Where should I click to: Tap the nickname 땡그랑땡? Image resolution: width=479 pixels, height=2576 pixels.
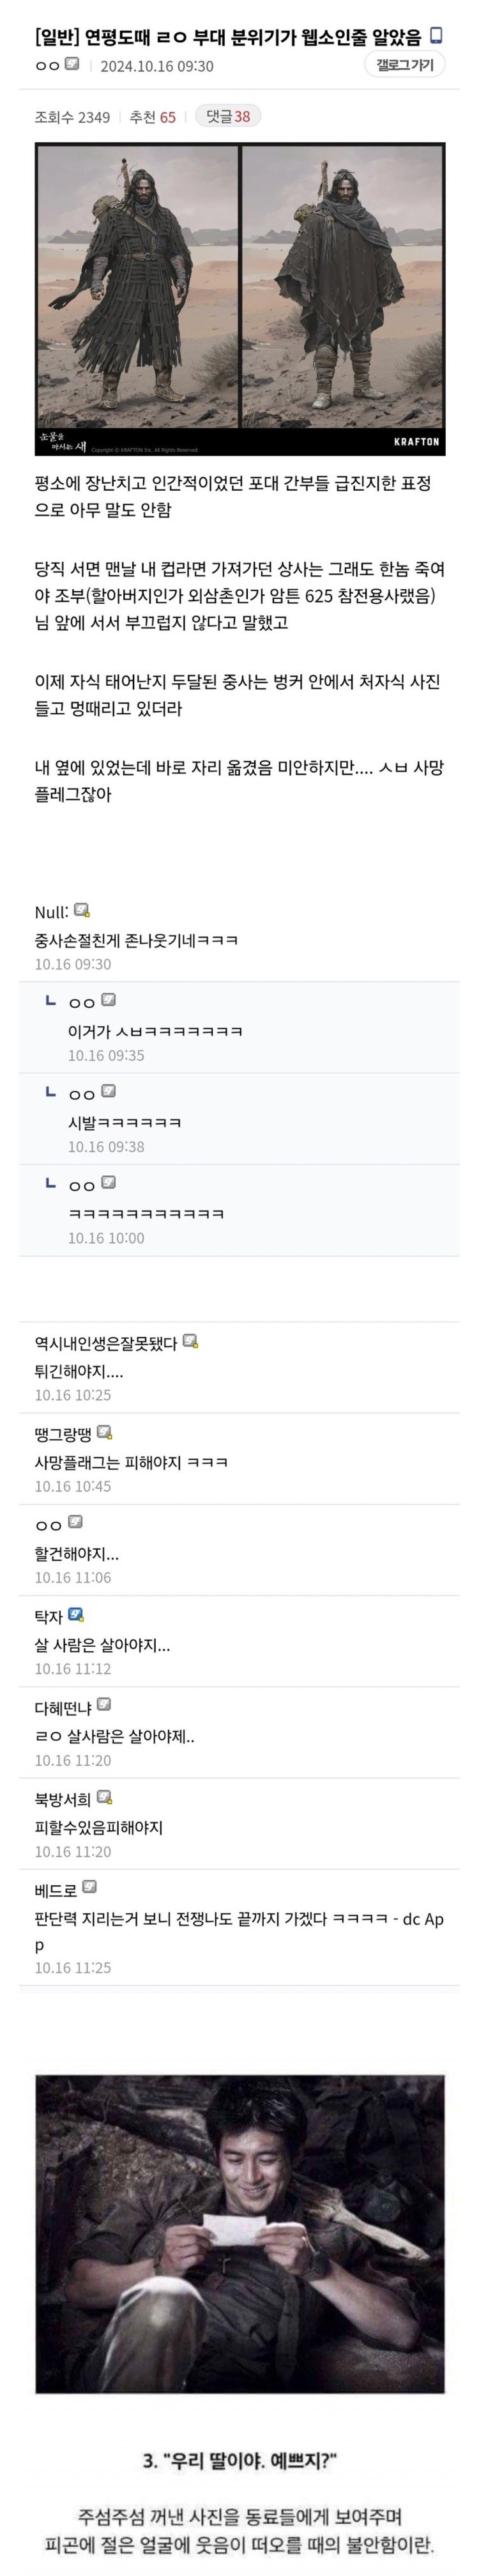(63, 1434)
